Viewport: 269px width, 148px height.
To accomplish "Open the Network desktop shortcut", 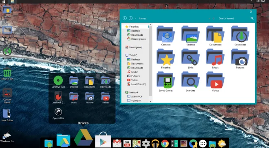I will click(7, 53).
